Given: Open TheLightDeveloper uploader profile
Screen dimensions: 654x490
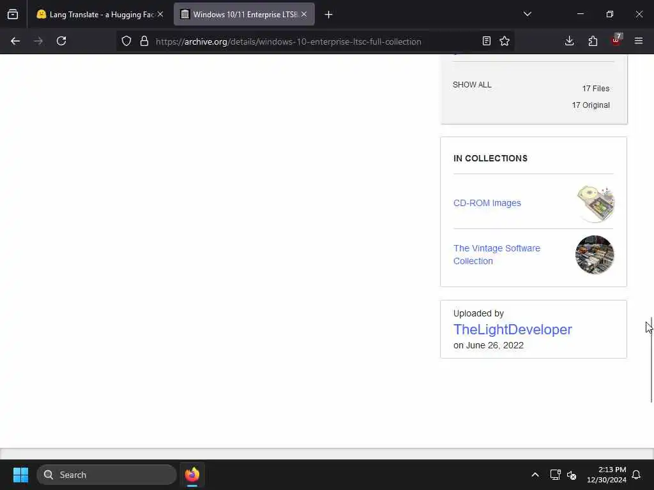Looking at the screenshot, I should click(513, 330).
